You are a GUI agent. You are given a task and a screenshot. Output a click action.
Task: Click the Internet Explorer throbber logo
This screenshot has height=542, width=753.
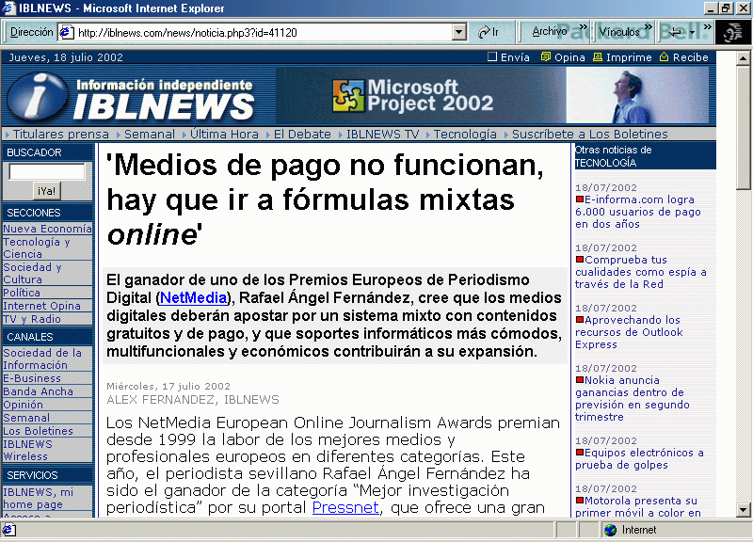[x=732, y=32]
